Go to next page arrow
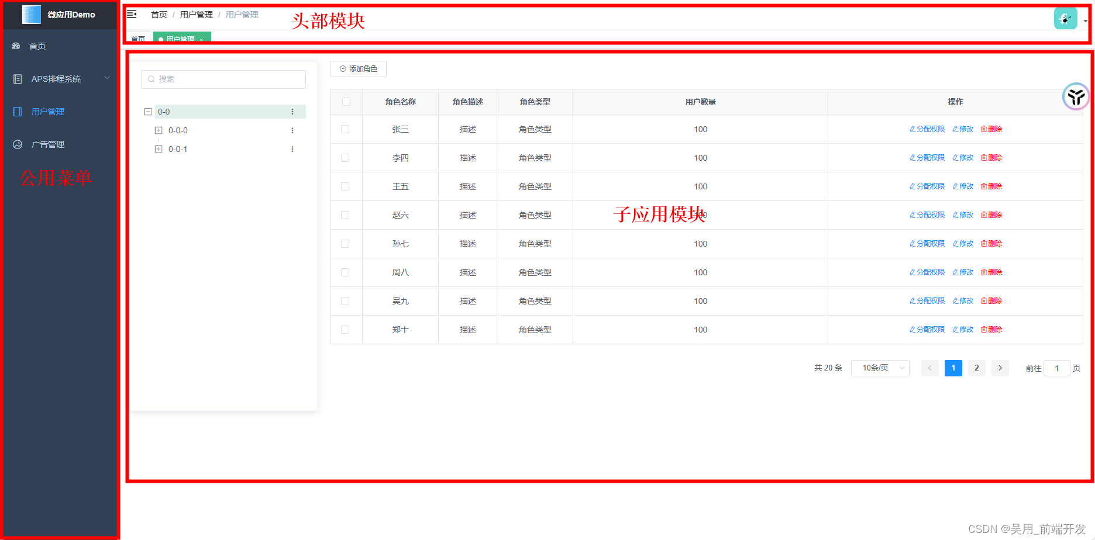The image size is (1095, 540). (1000, 368)
